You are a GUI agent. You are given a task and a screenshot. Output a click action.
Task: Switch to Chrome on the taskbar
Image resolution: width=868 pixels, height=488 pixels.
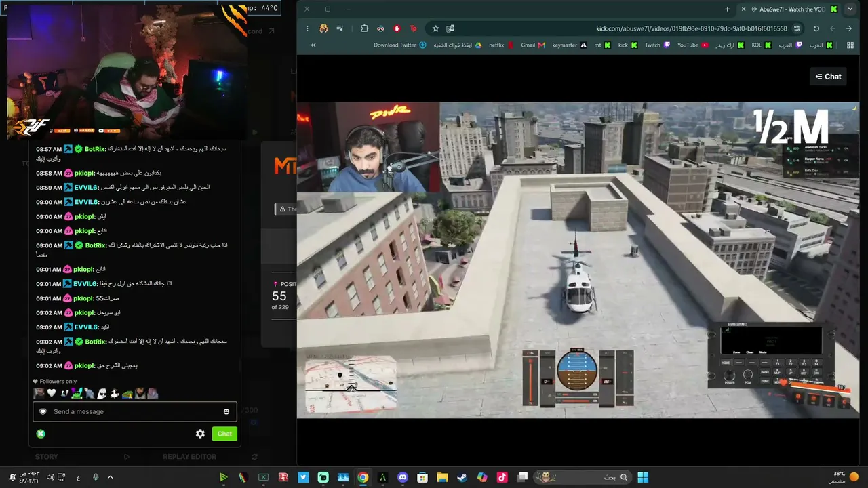tap(363, 477)
